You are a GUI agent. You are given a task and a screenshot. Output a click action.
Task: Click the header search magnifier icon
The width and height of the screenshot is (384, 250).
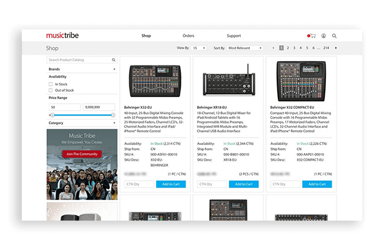tap(334, 36)
